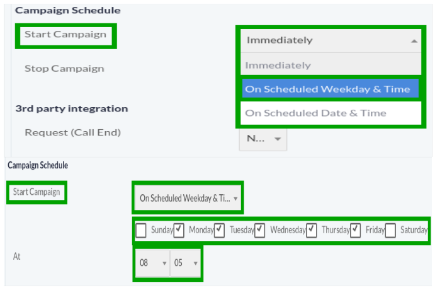Toggle the Wednesday checkbox off
This screenshot has height=290, width=435.
point(261,230)
